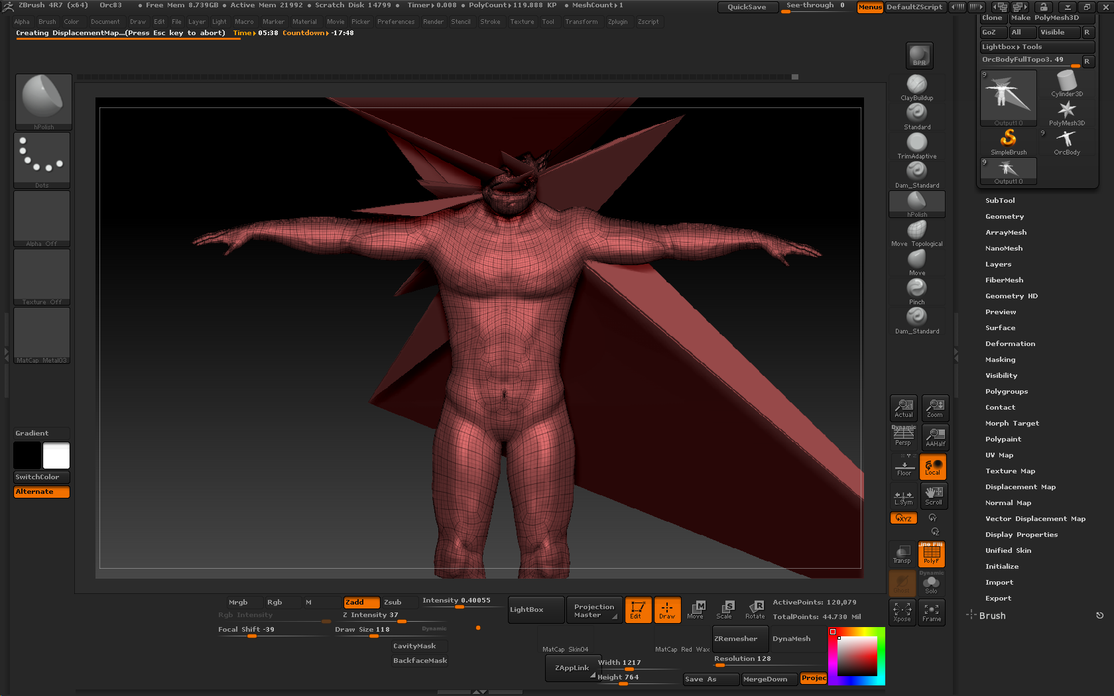Screen dimensions: 1114x696
Task: Expand the Displacement Map section
Action: click(1021, 487)
